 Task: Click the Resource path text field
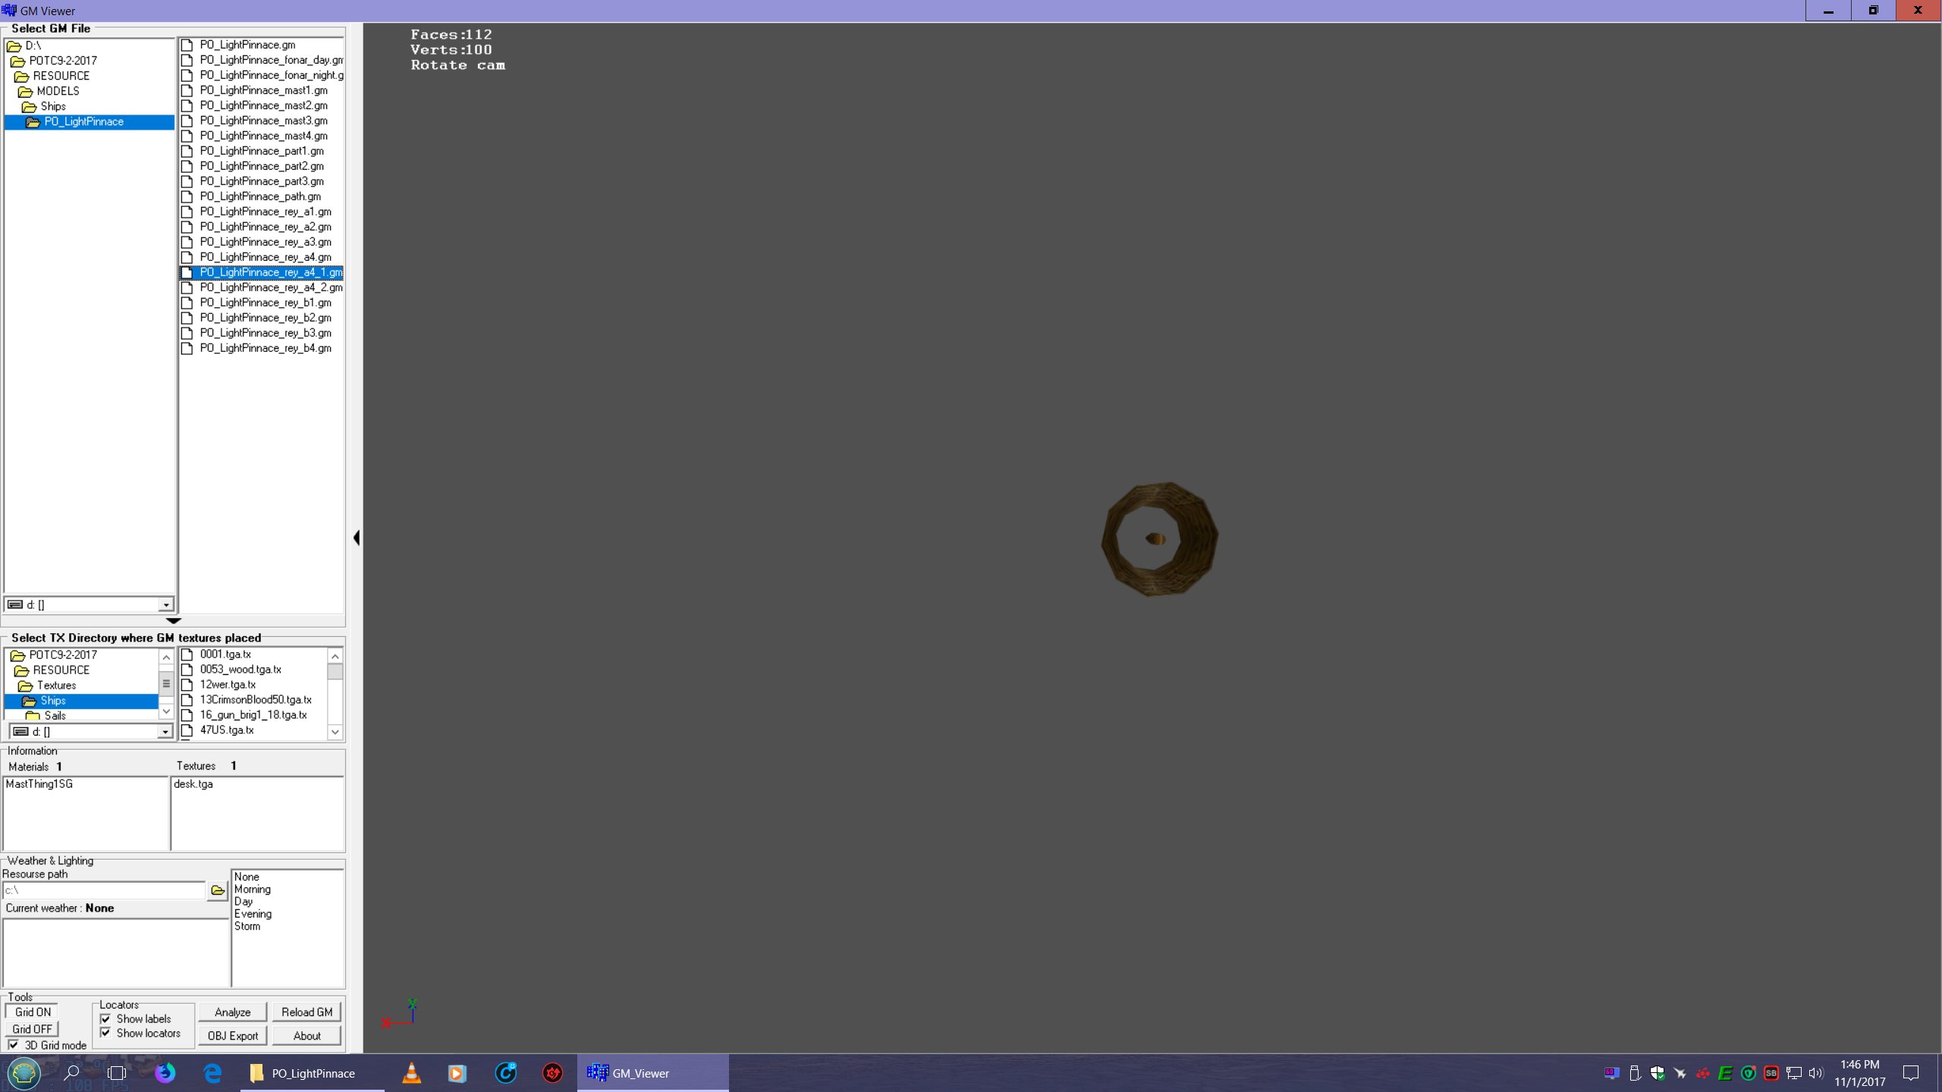coord(104,890)
